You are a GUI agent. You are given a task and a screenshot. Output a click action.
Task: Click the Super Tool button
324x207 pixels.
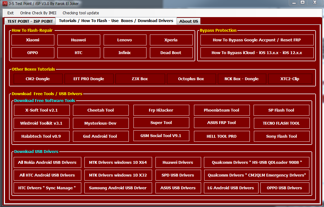point(161,122)
